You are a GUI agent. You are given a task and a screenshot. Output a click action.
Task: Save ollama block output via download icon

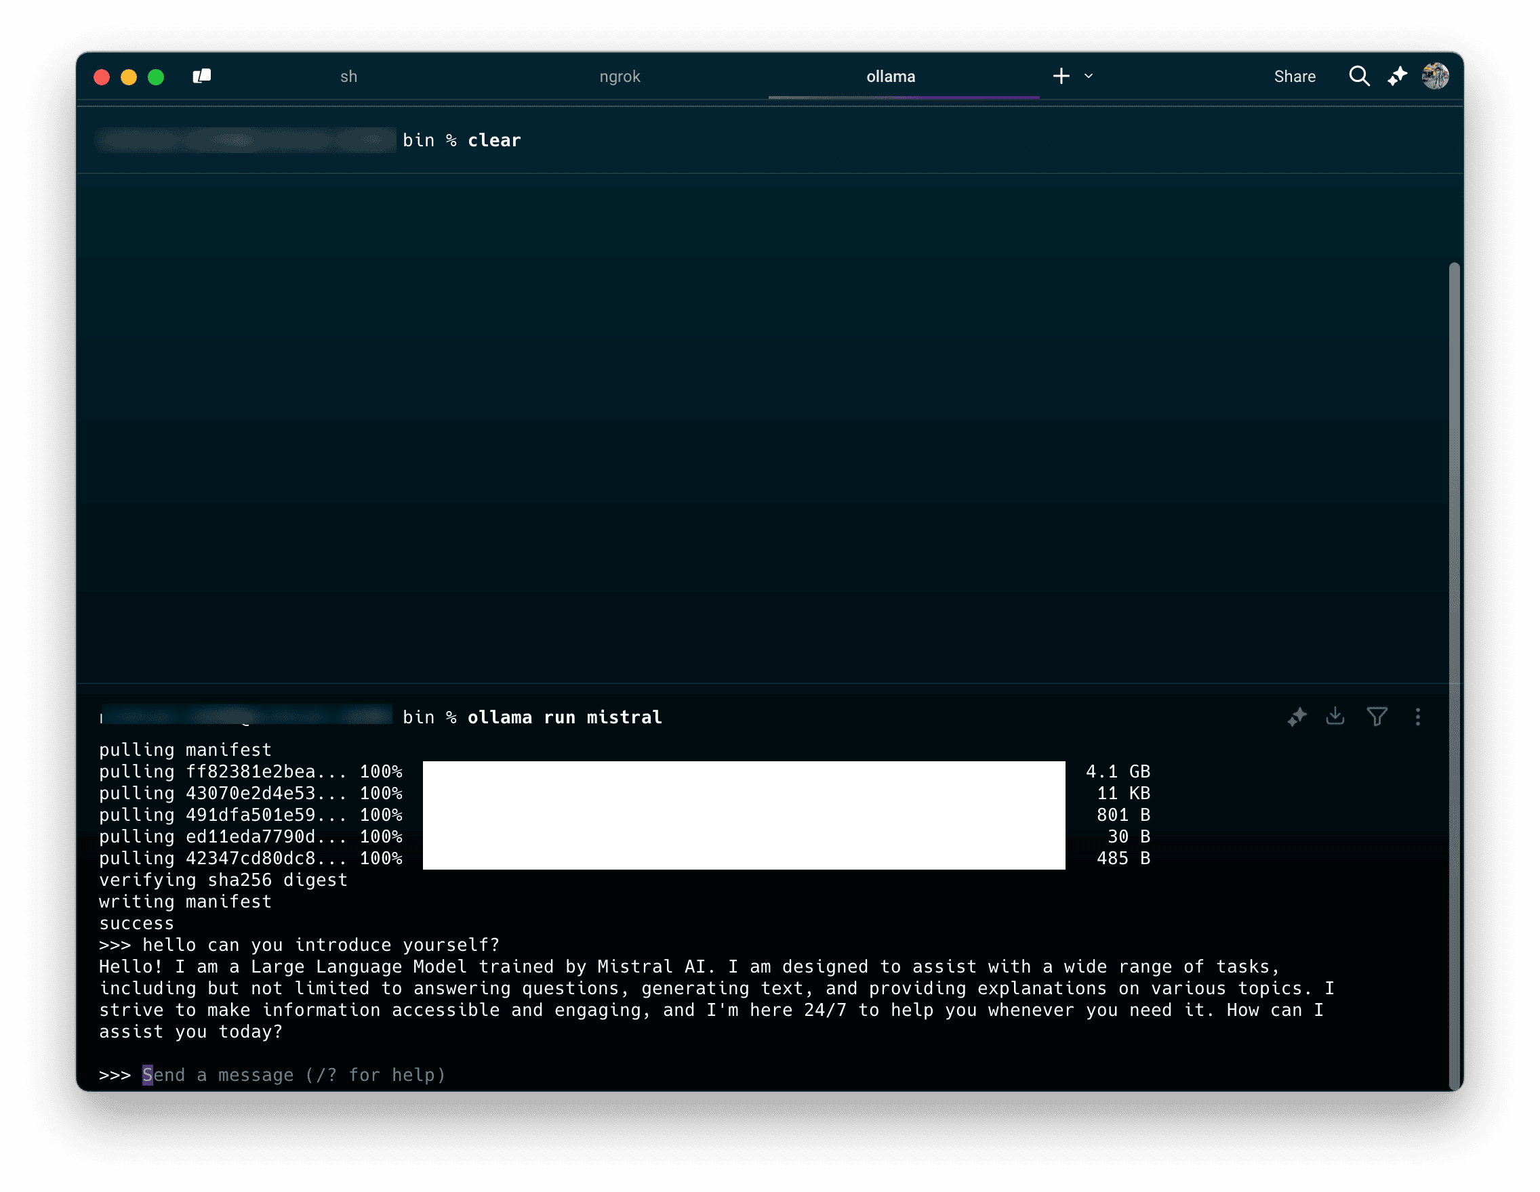click(x=1335, y=717)
